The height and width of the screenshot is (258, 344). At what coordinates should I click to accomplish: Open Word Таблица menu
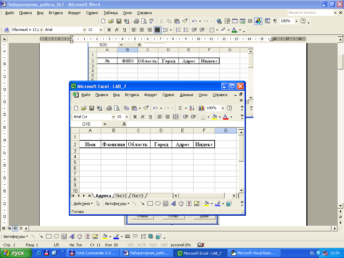coord(111,13)
